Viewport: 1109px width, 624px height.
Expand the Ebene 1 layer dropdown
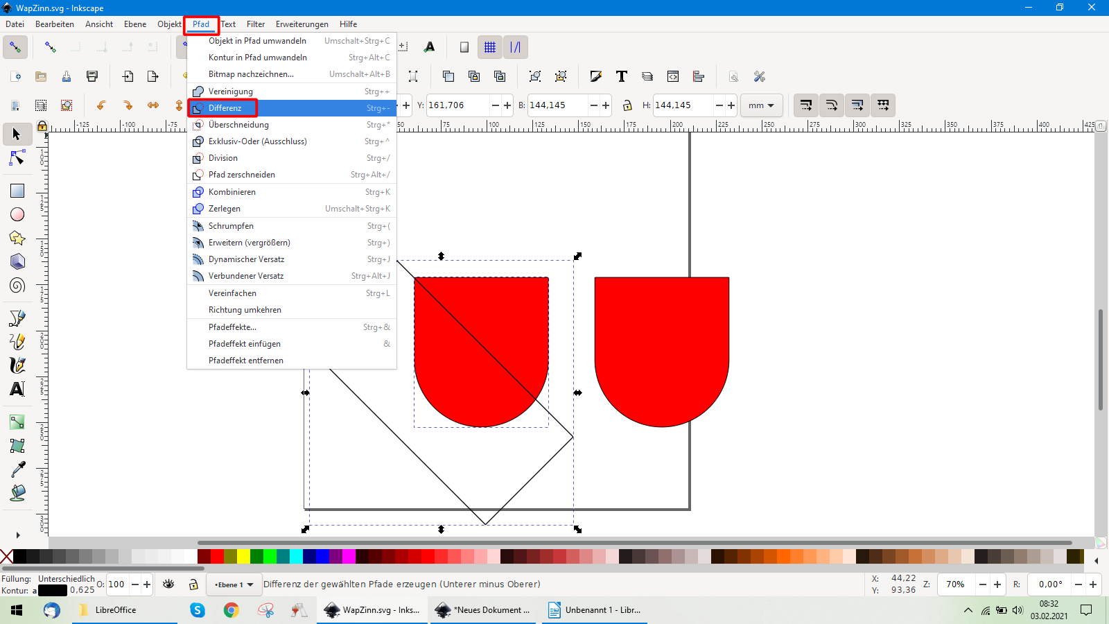234,584
